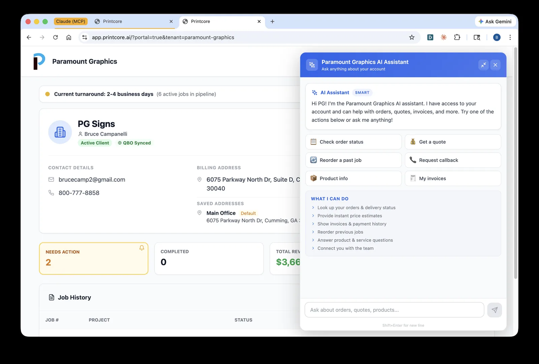The height and width of the screenshot is (364, 539).
Task: Close the second Printcore tab
Action: tap(259, 22)
